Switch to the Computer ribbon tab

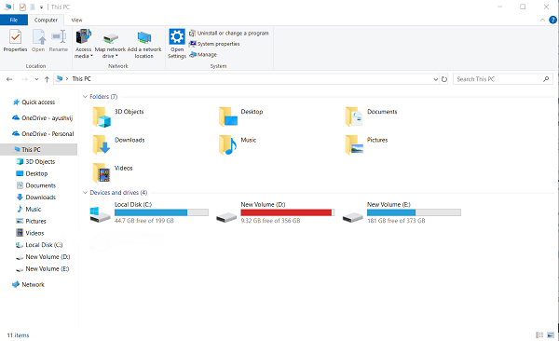tap(46, 20)
